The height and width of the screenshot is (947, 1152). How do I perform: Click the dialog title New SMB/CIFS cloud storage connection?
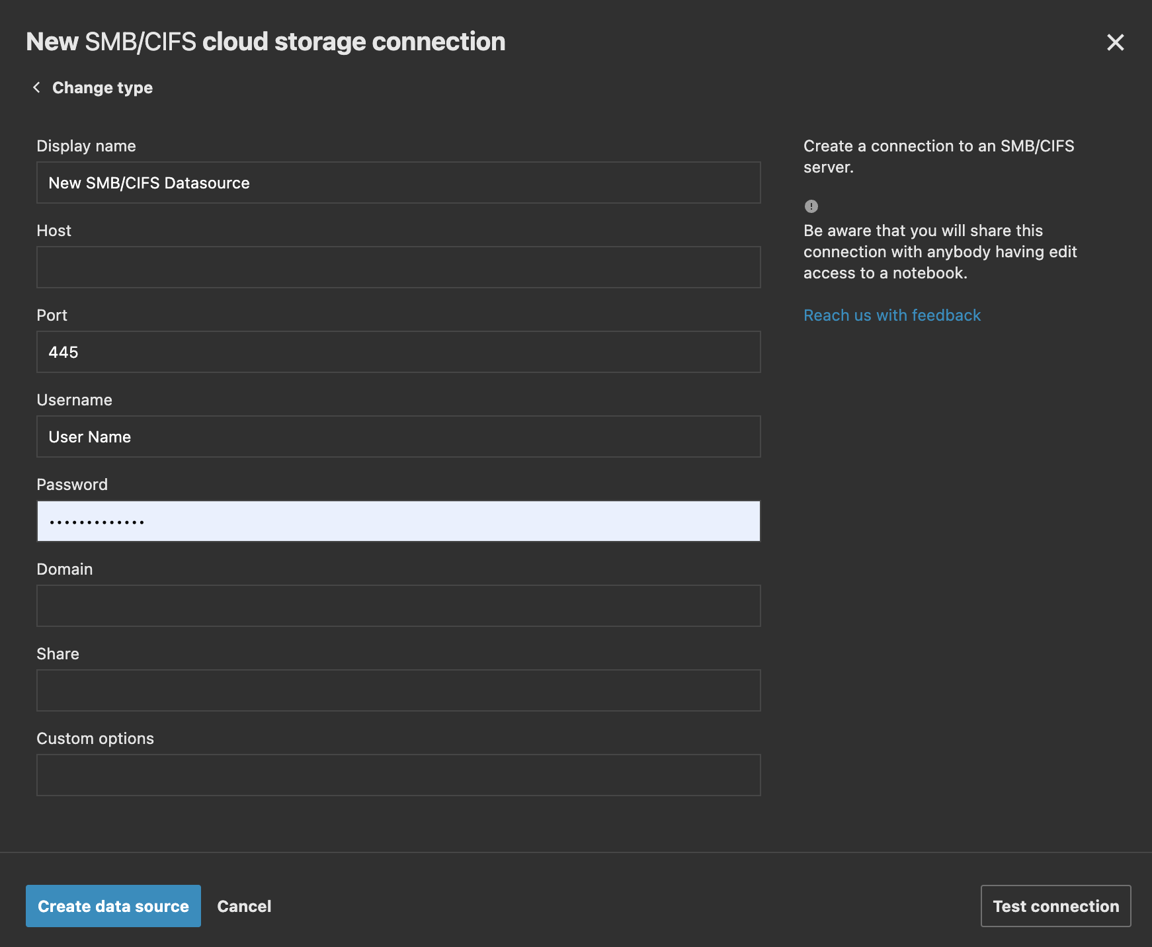265,41
